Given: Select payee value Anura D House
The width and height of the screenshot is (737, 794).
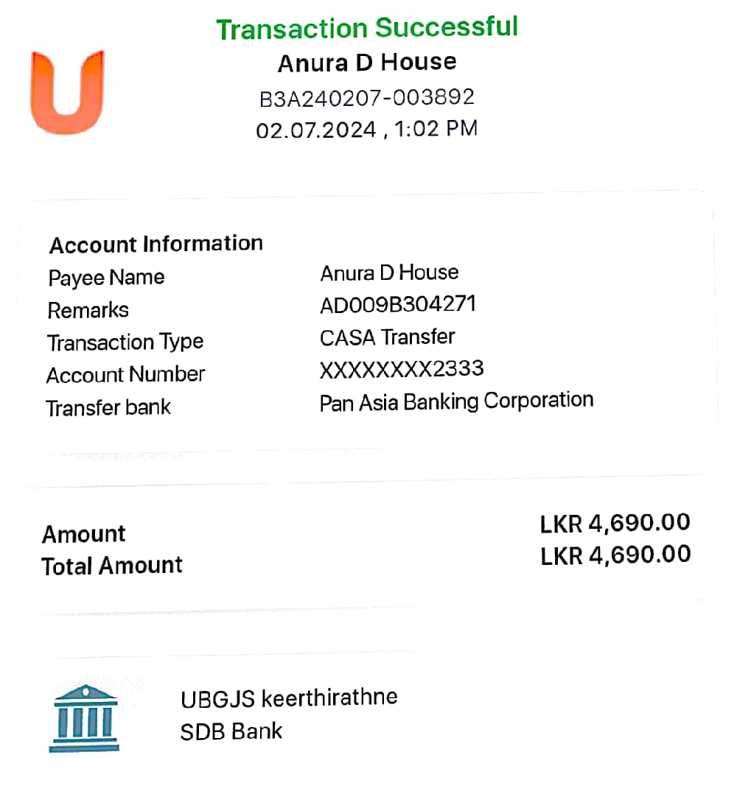Looking at the screenshot, I should pos(389,273).
